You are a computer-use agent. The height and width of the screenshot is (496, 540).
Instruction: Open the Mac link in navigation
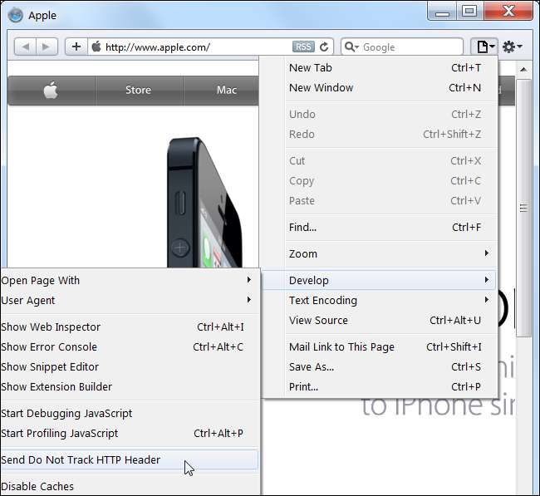tap(226, 91)
